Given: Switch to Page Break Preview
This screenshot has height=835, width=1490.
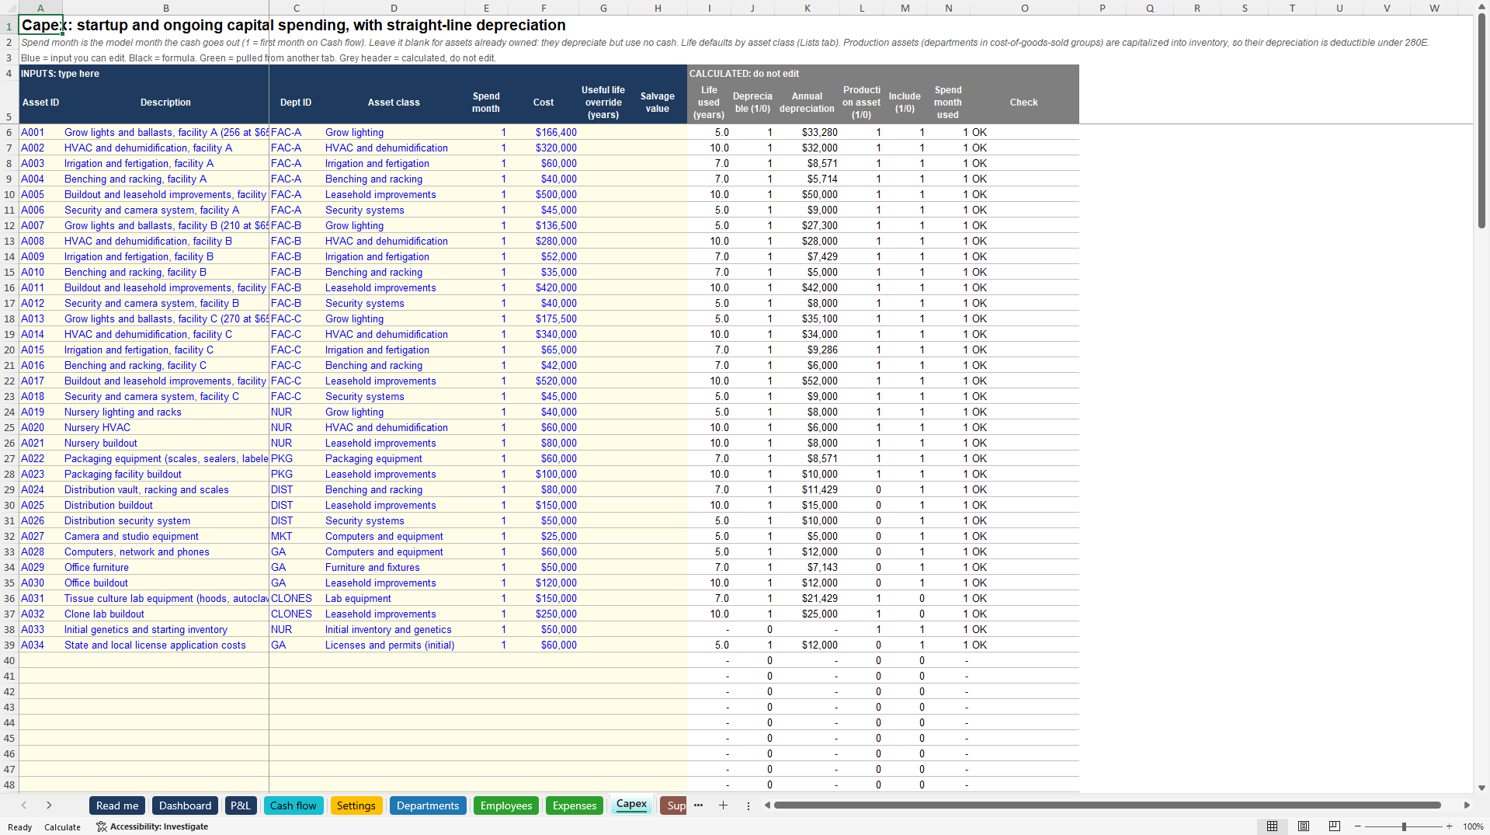Looking at the screenshot, I should pyautogui.click(x=1334, y=826).
